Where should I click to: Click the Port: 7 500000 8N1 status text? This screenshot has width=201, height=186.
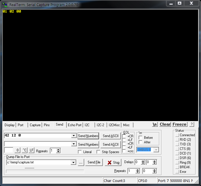pyautogui.click(x=176, y=181)
